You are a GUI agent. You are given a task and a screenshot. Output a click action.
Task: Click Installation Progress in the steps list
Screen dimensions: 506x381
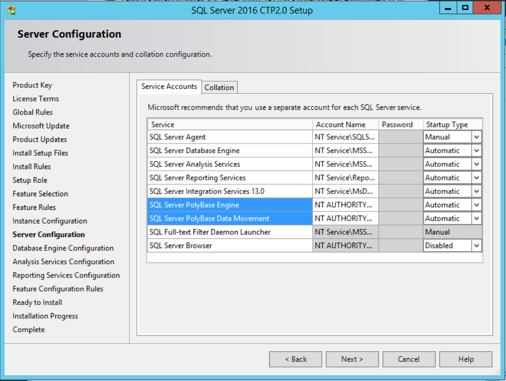coord(46,316)
